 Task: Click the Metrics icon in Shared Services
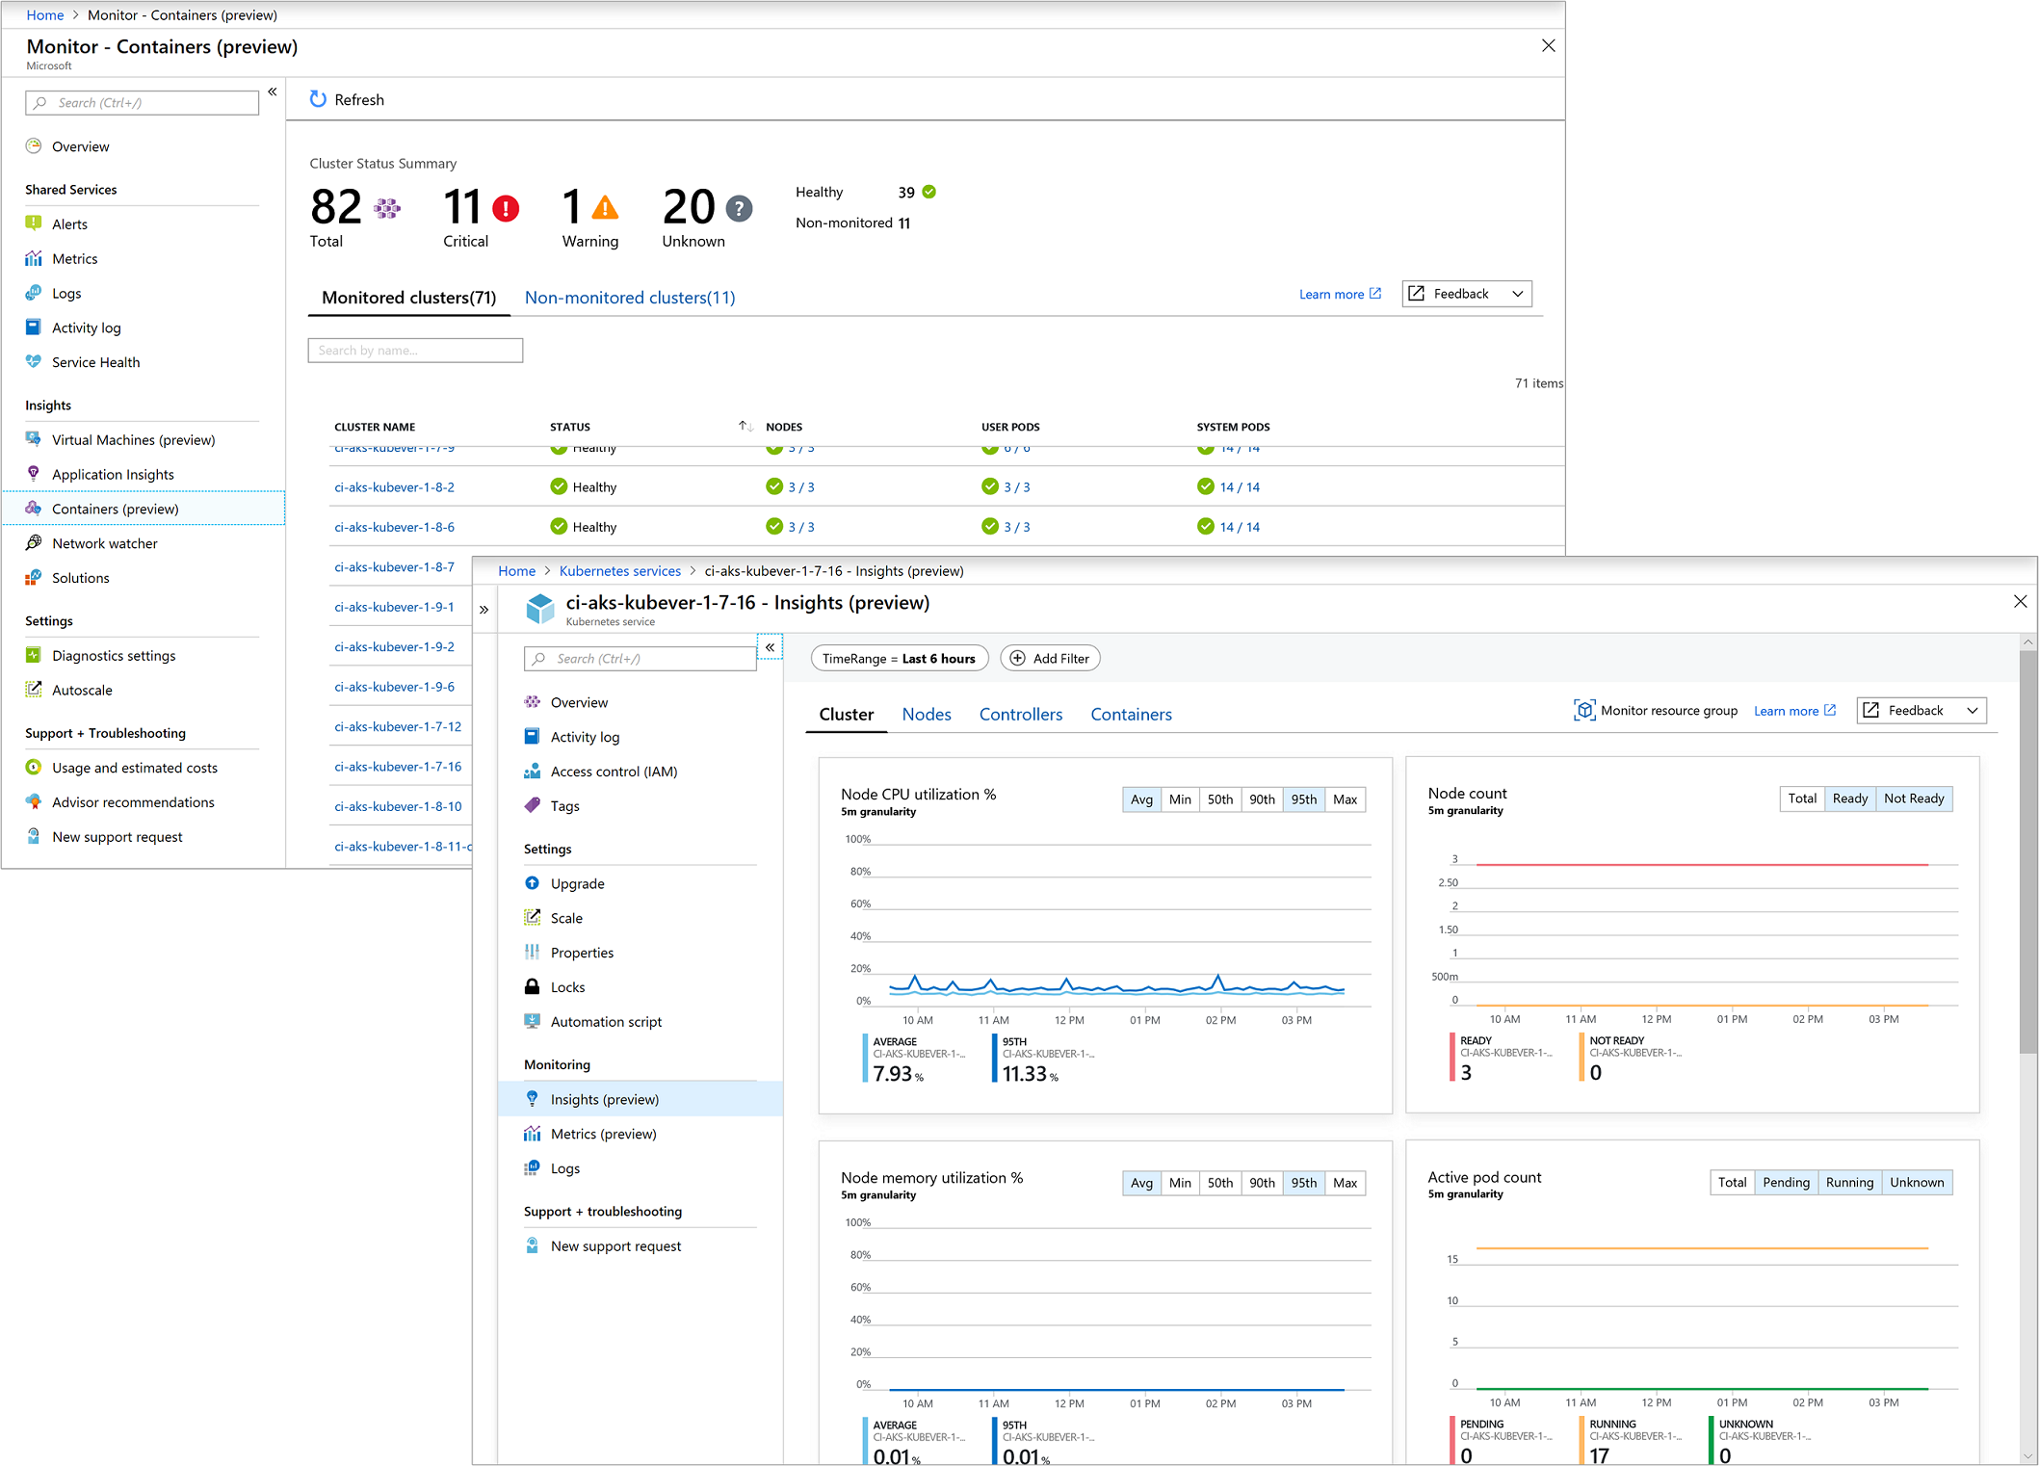[x=34, y=258]
